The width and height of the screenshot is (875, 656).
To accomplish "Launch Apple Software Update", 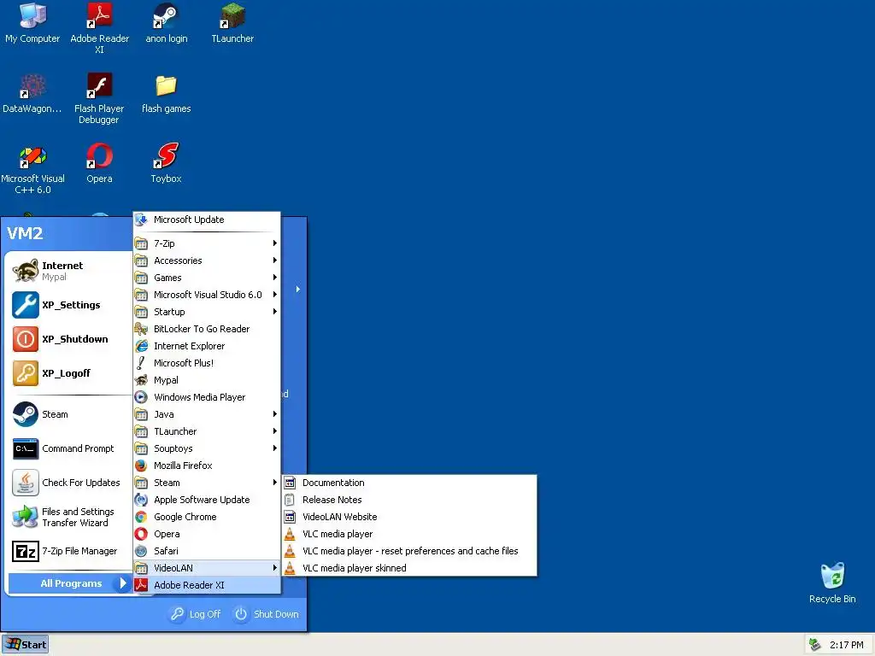I will [207, 500].
